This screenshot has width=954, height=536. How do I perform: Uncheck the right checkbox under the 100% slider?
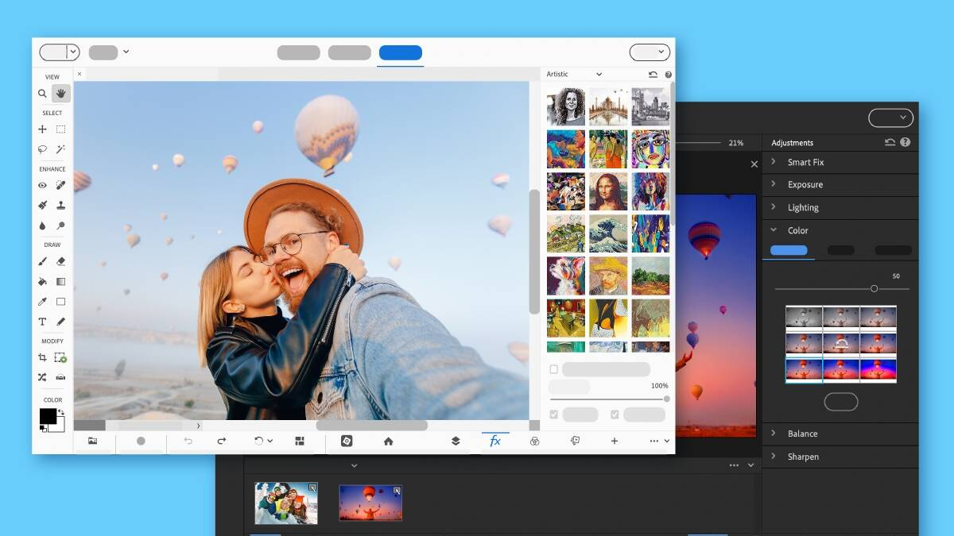(615, 415)
